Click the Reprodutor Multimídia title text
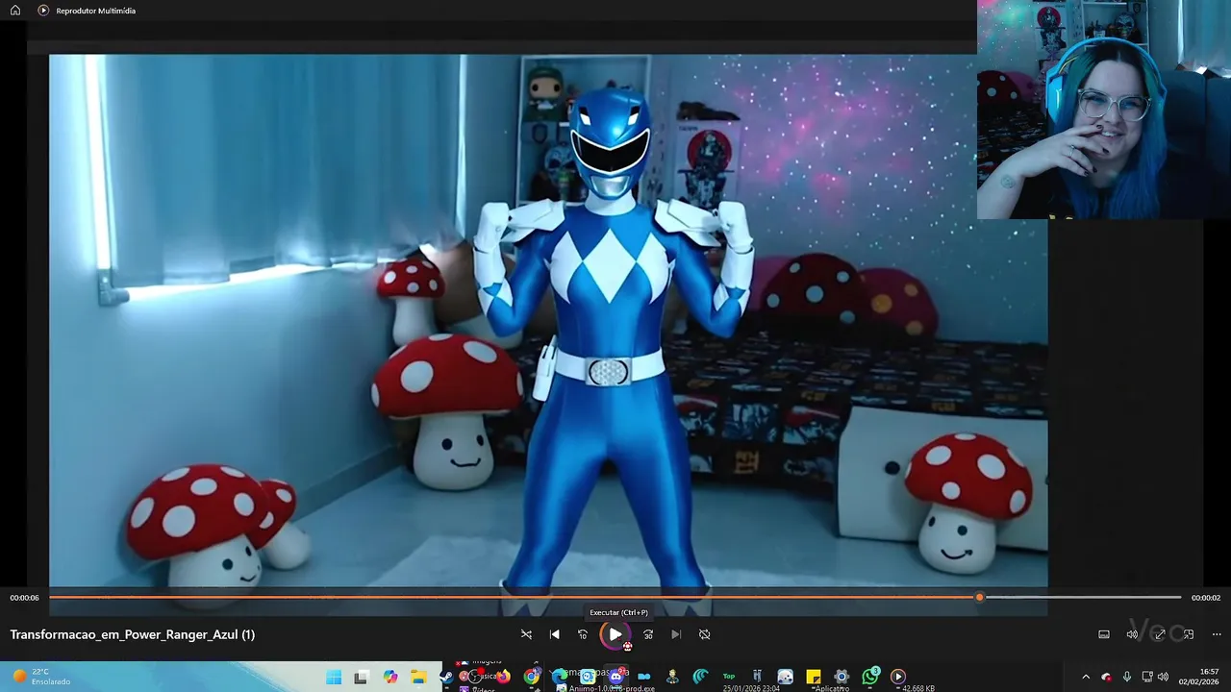Image resolution: width=1231 pixels, height=692 pixels. [96, 11]
